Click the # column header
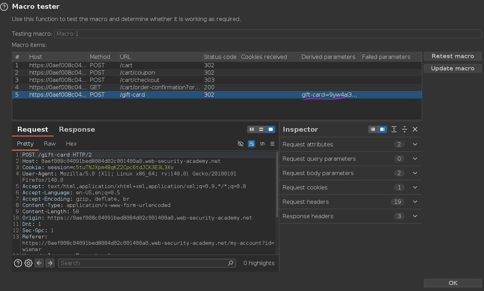 20,57
